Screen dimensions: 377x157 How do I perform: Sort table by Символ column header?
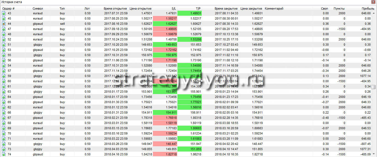pyautogui.click(x=38, y=9)
